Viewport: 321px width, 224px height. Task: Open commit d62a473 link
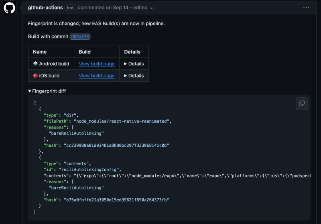[x=80, y=36]
